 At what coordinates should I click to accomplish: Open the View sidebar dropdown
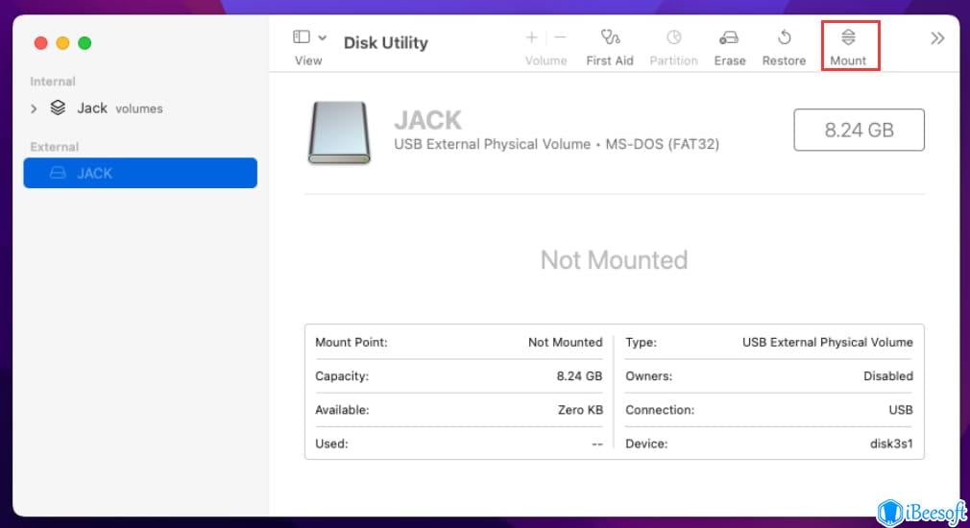[x=309, y=38]
